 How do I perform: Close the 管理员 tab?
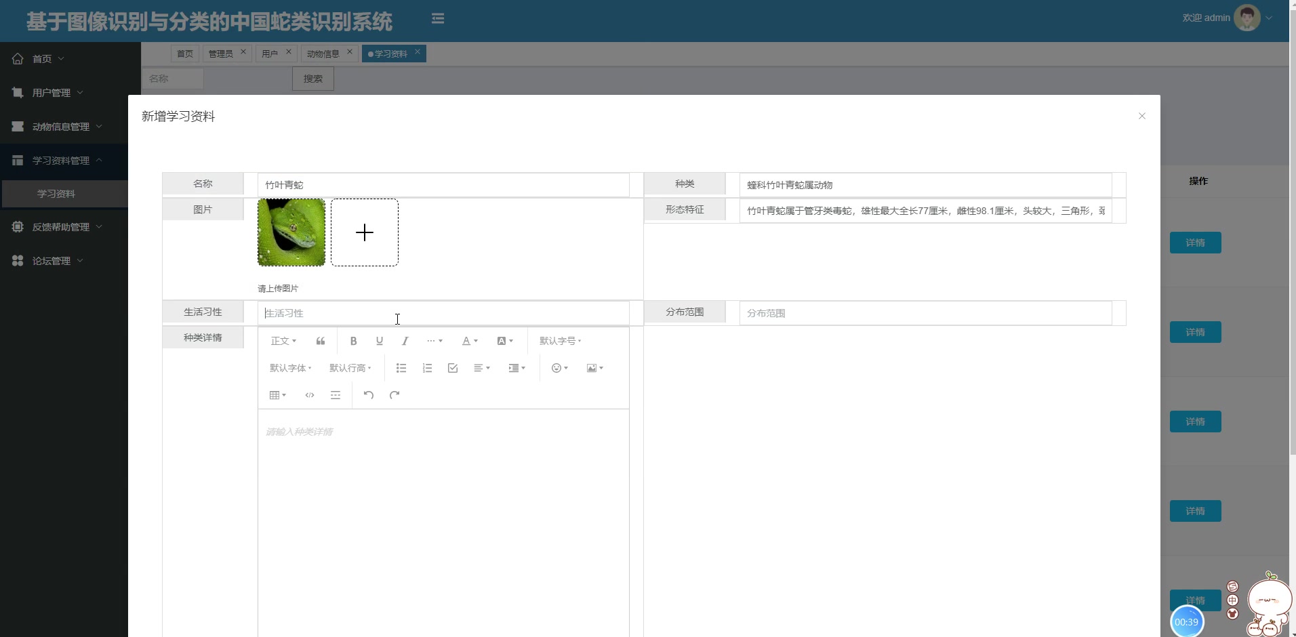point(243,52)
